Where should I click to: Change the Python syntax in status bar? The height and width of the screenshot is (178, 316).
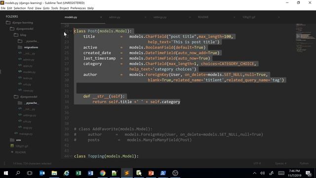[304, 163]
